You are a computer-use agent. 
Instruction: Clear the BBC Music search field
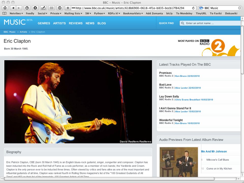point(240,8)
